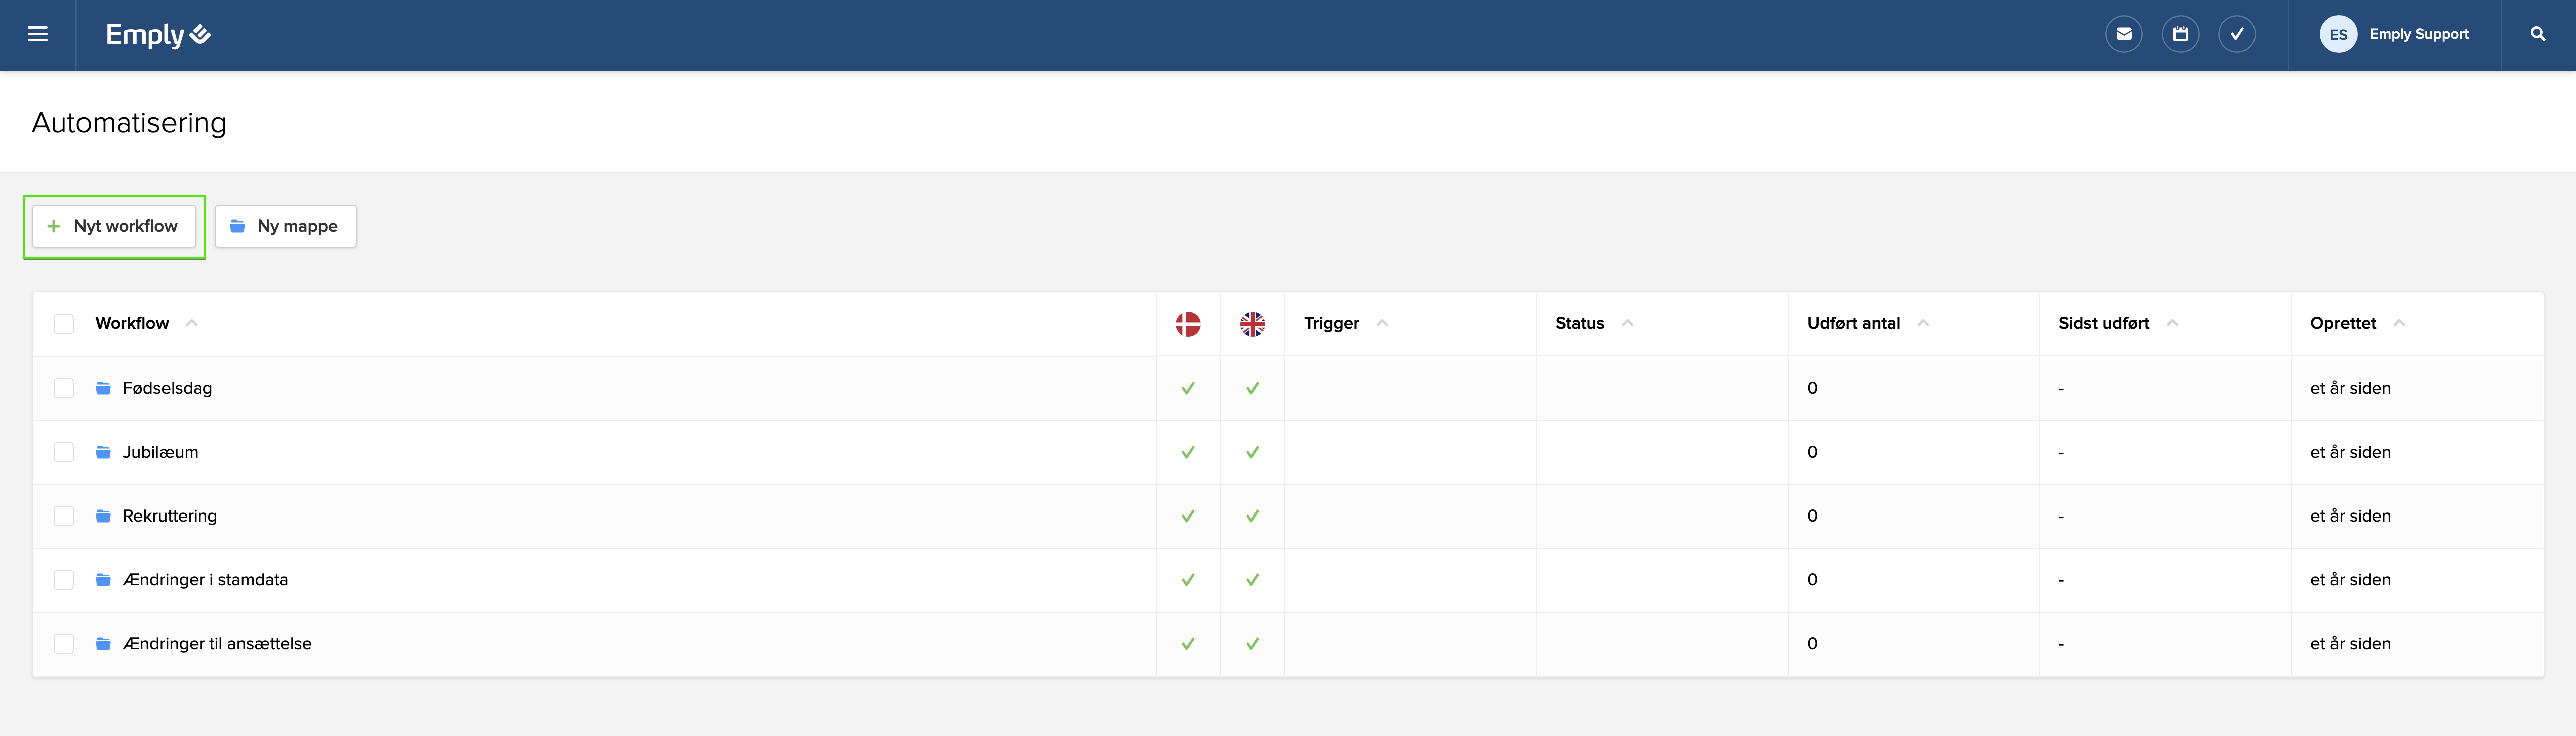Click the Nyt workflow button
2576x736 pixels.
pos(114,226)
